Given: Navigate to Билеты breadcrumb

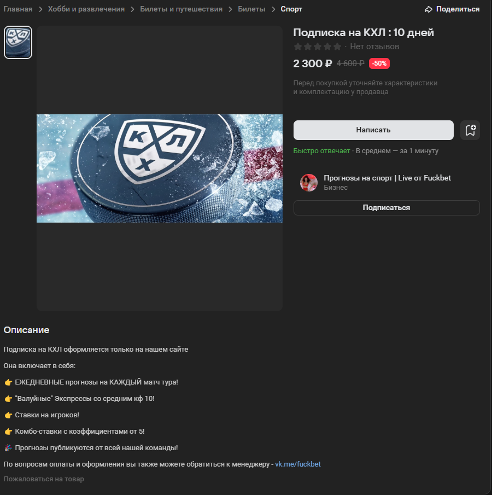Looking at the screenshot, I should pyautogui.click(x=251, y=9).
